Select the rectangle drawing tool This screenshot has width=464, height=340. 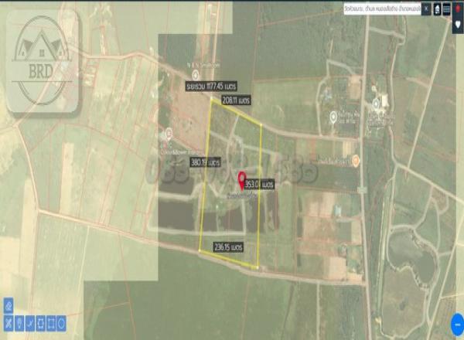point(51,321)
